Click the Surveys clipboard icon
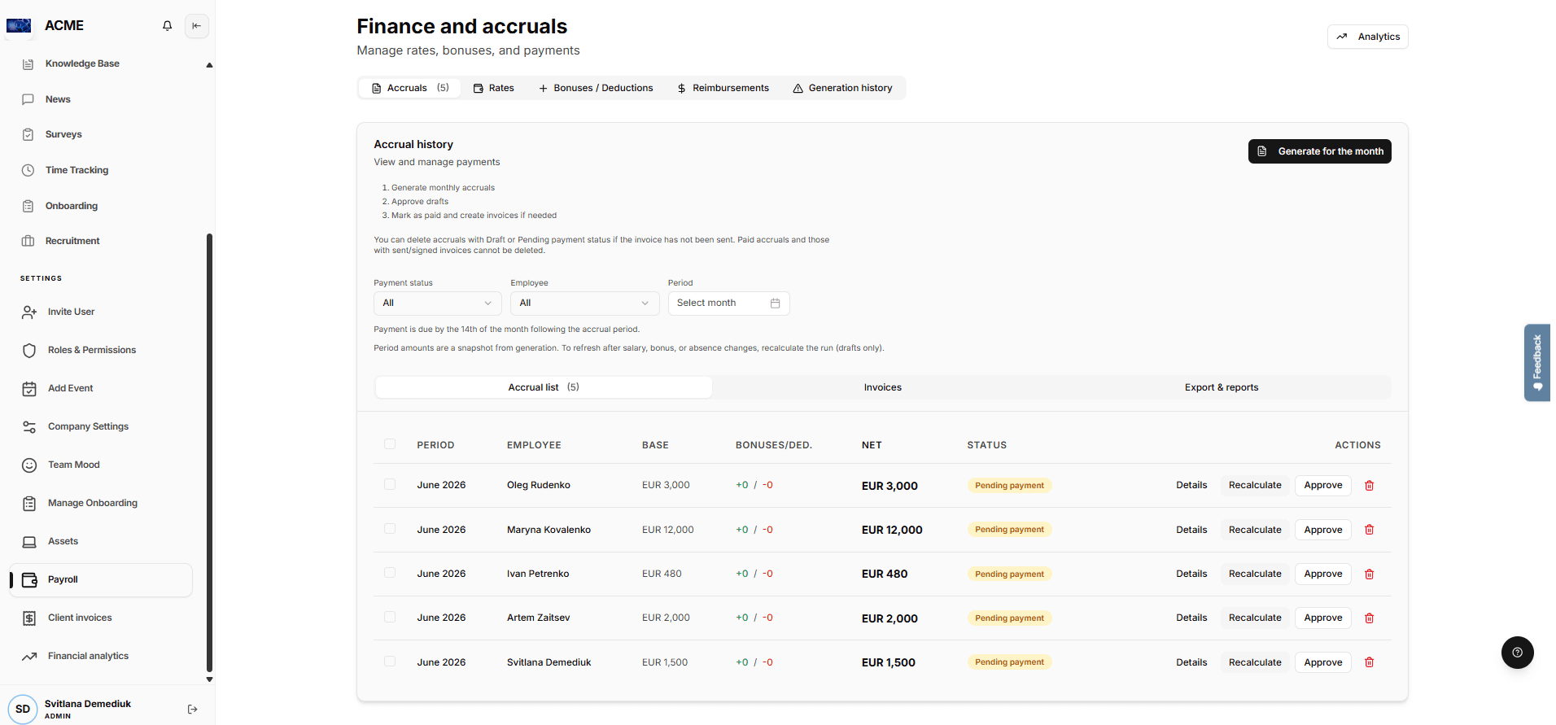This screenshot has height=725, width=1556. pos(28,134)
